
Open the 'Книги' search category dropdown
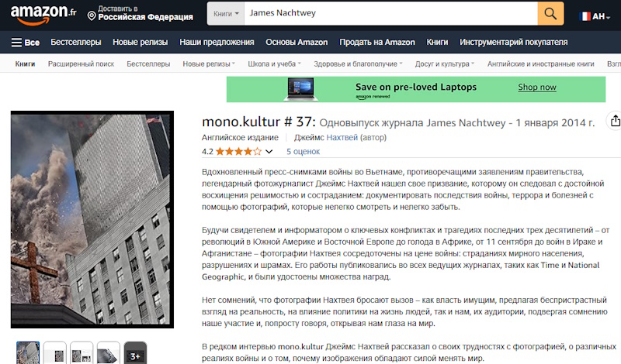point(226,13)
